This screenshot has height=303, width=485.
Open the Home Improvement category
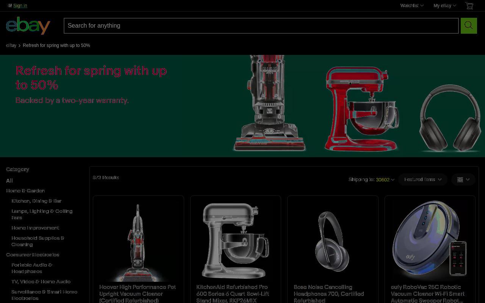click(x=35, y=228)
